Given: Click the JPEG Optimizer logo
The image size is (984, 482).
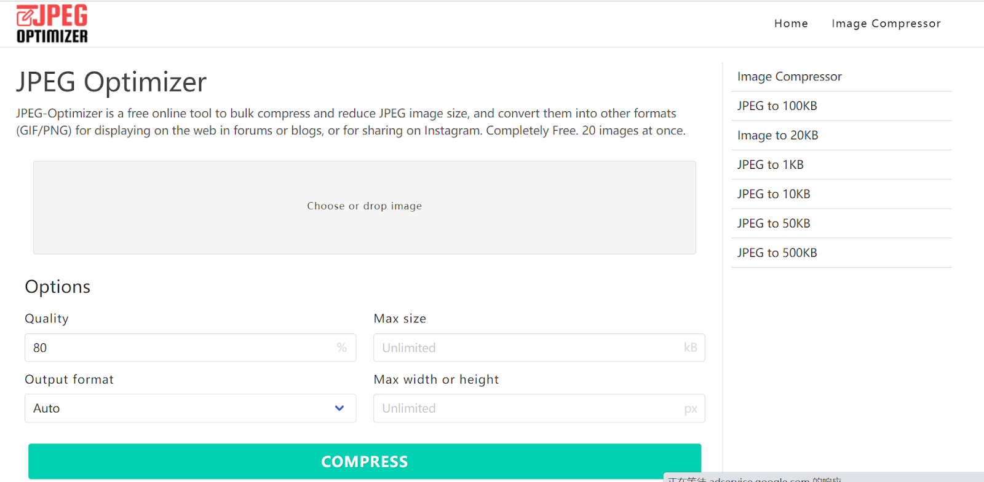Looking at the screenshot, I should (52, 24).
